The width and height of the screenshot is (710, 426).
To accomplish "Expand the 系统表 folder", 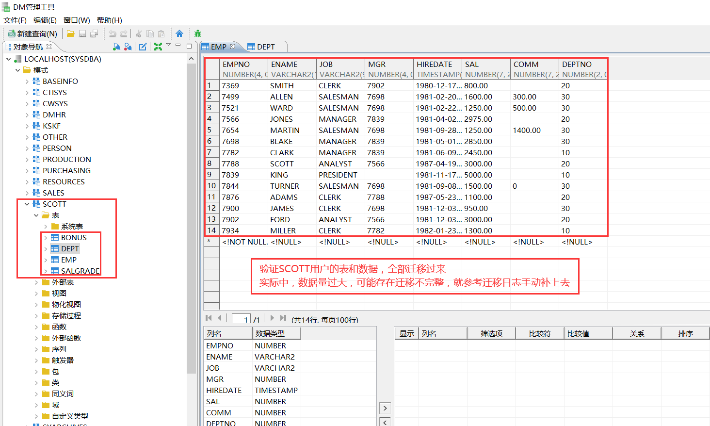I will pos(46,227).
